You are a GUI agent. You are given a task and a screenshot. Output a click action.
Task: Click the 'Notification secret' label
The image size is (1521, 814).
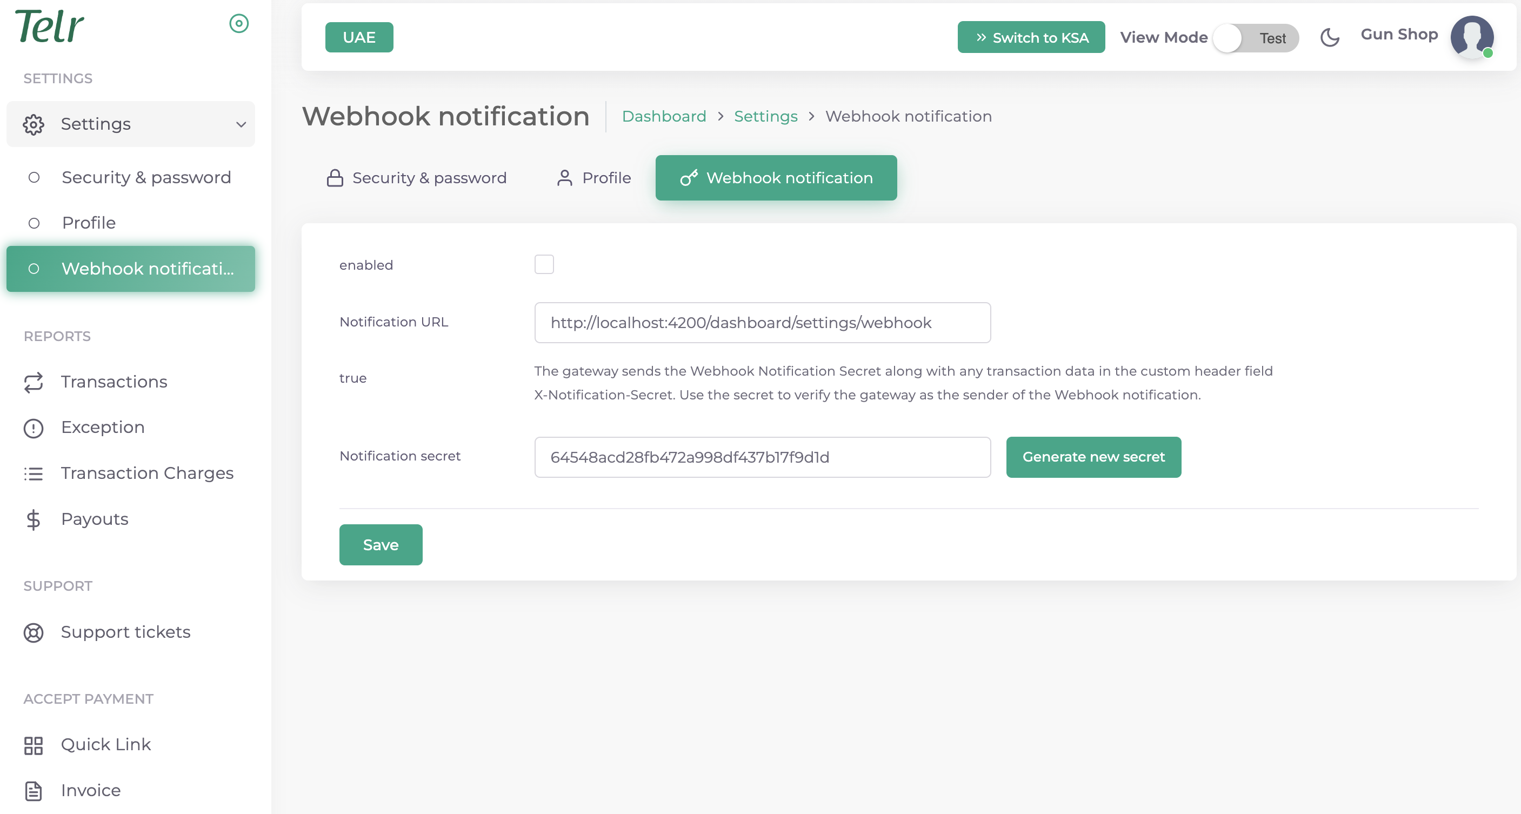pos(400,456)
